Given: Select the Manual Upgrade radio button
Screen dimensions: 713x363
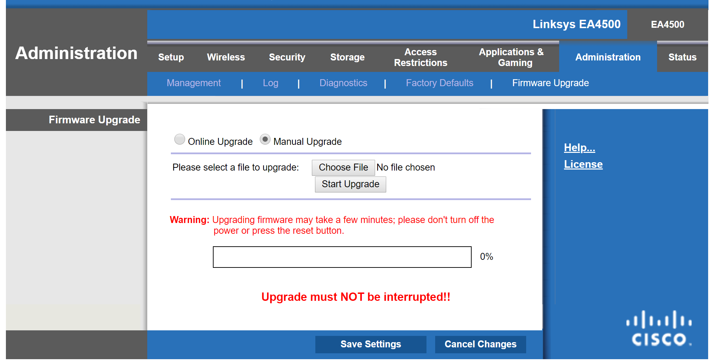Looking at the screenshot, I should (265, 140).
